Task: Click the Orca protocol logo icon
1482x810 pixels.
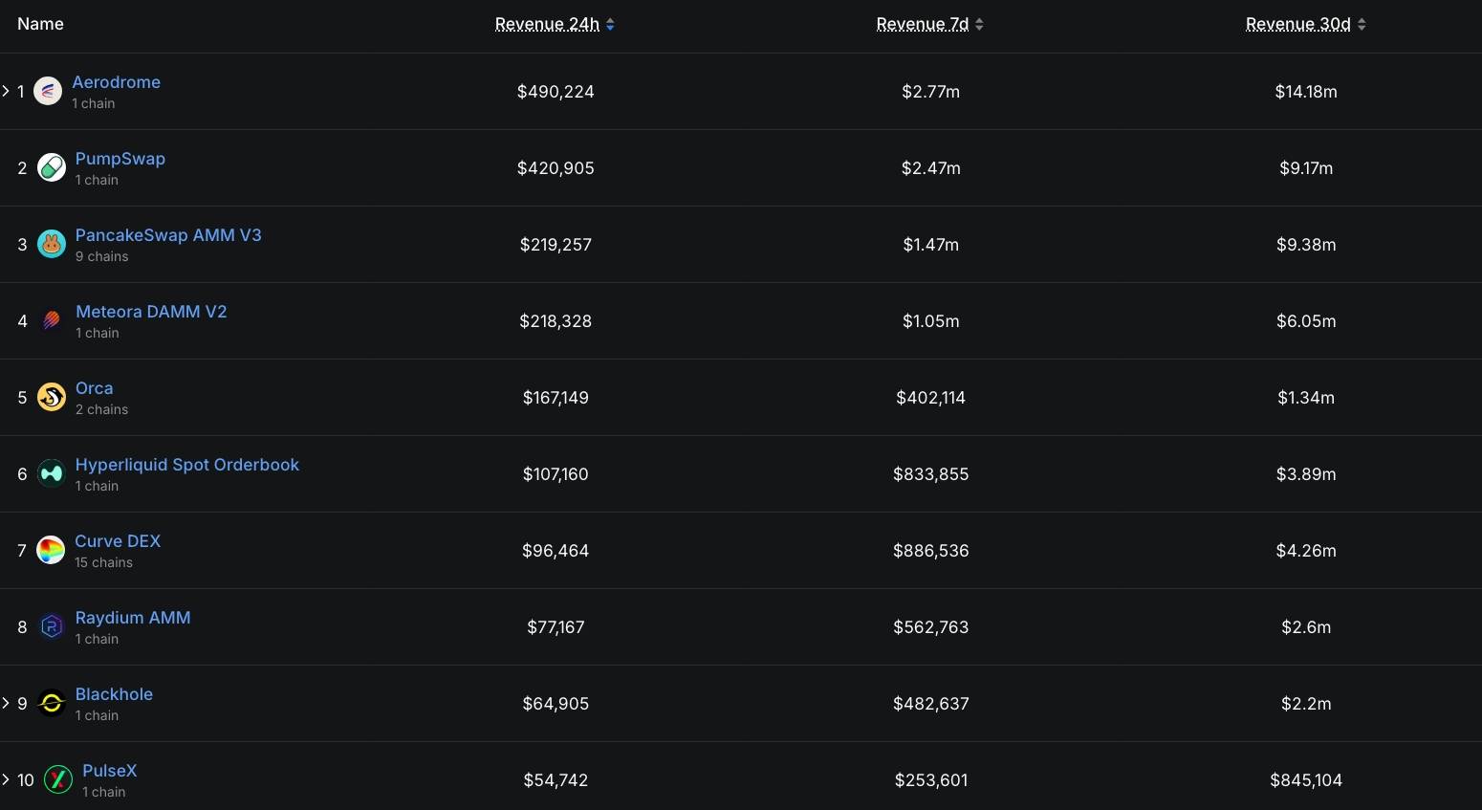Action: click(x=52, y=397)
